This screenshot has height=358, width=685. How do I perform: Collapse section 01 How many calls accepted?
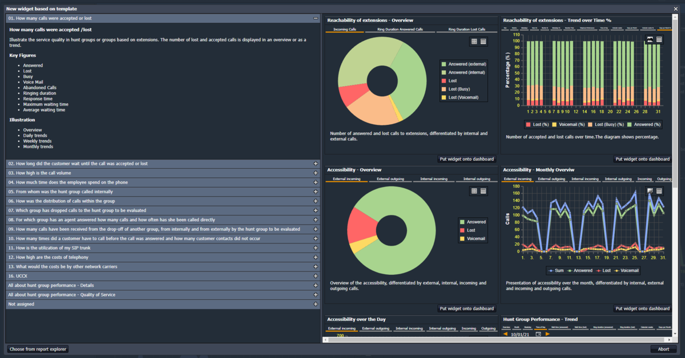click(x=316, y=18)
